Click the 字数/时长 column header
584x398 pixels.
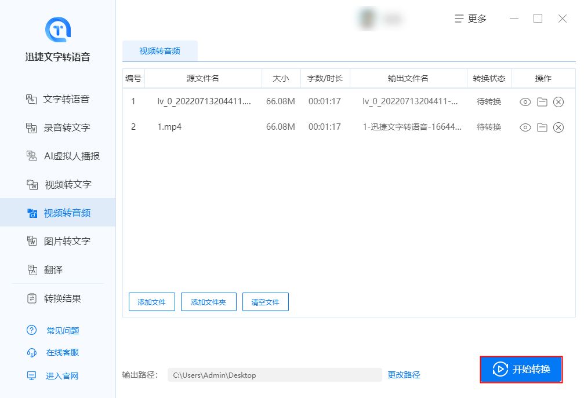(325, 78)
